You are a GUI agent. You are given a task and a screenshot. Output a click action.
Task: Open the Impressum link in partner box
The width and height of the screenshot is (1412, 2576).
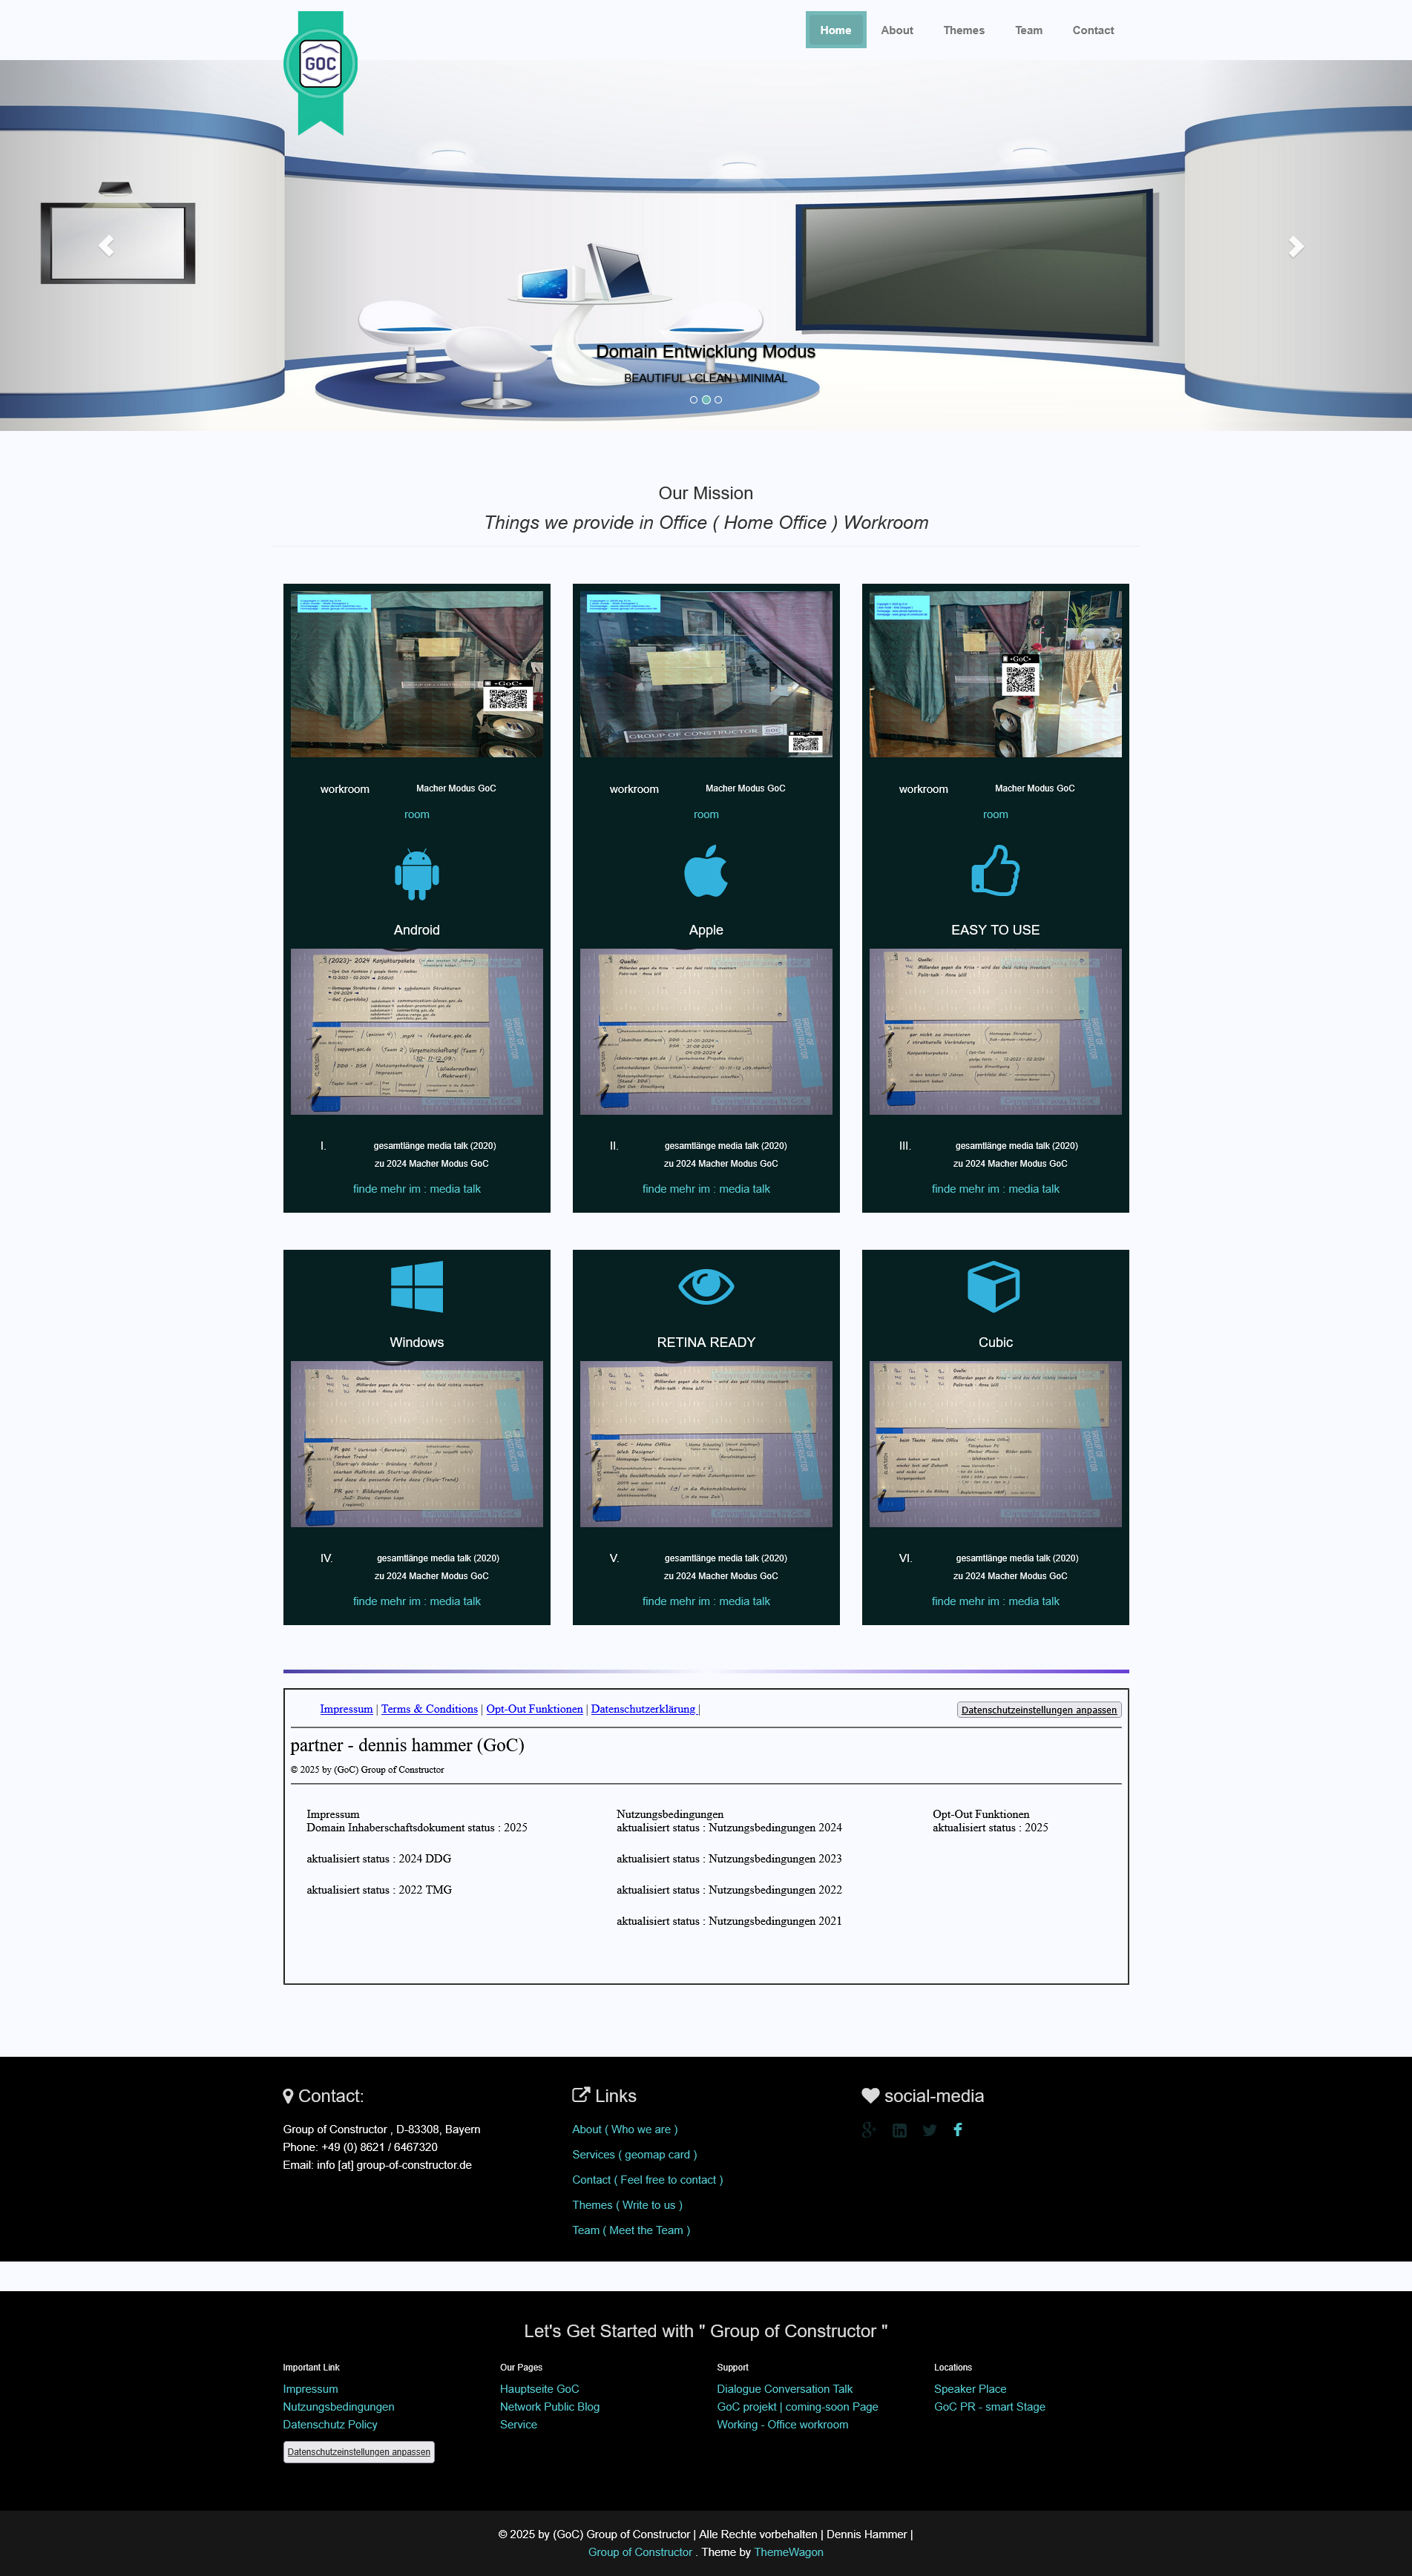347,1708
